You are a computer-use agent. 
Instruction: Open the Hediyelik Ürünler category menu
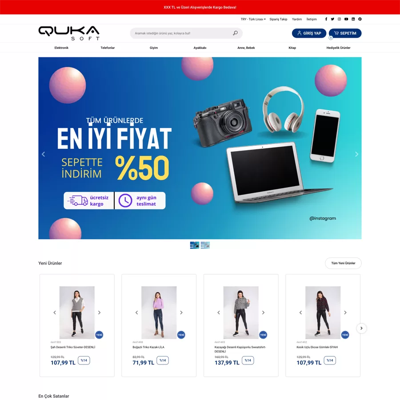click(x=338, y=48)
